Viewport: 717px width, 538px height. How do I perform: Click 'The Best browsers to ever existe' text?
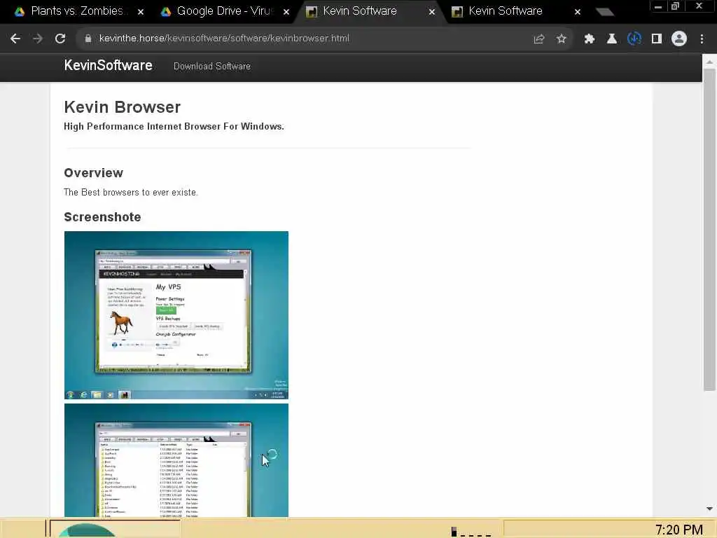tap(131, 193)
